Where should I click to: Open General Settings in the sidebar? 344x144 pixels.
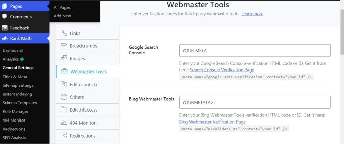click(18, 68)
